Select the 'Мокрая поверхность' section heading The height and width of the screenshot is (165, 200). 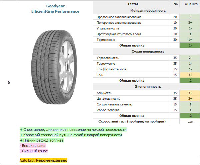(148, 11)
